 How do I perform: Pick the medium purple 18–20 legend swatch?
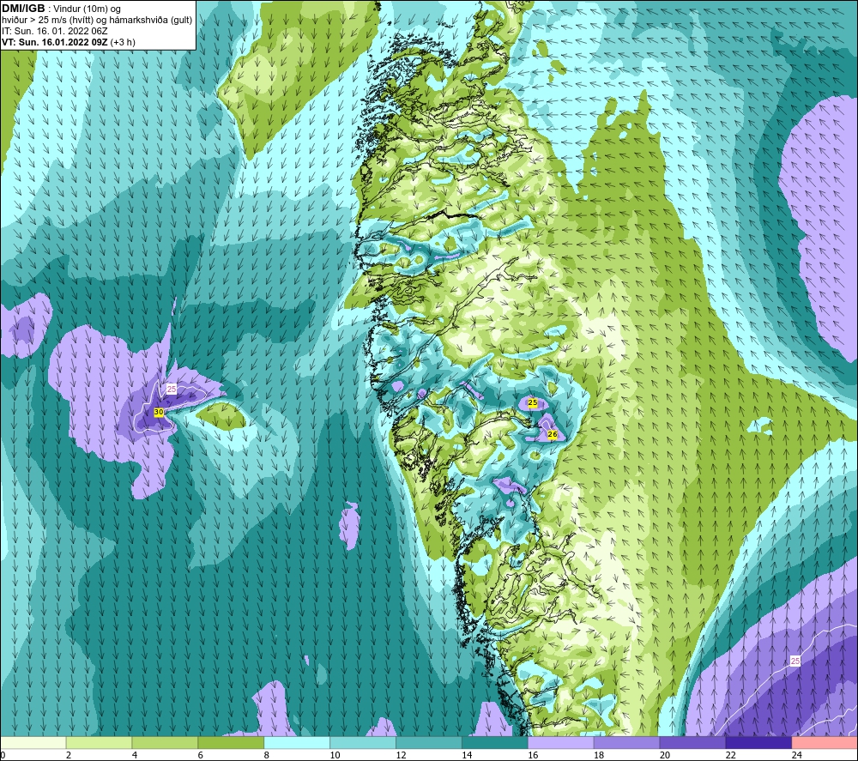626,742
